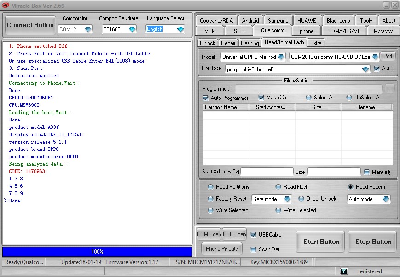Switch to the Samsung tab

pyautogui.click(x=278, y=20)
